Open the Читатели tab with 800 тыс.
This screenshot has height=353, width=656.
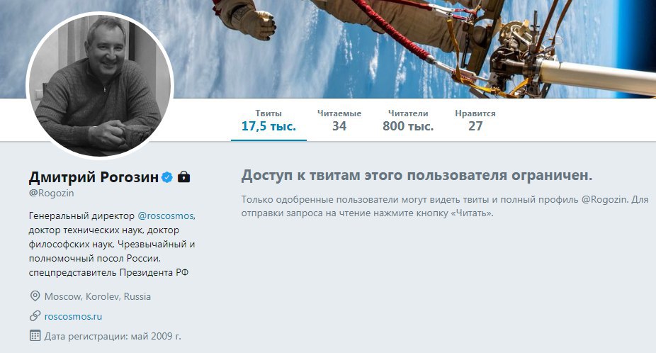point(408,121)
